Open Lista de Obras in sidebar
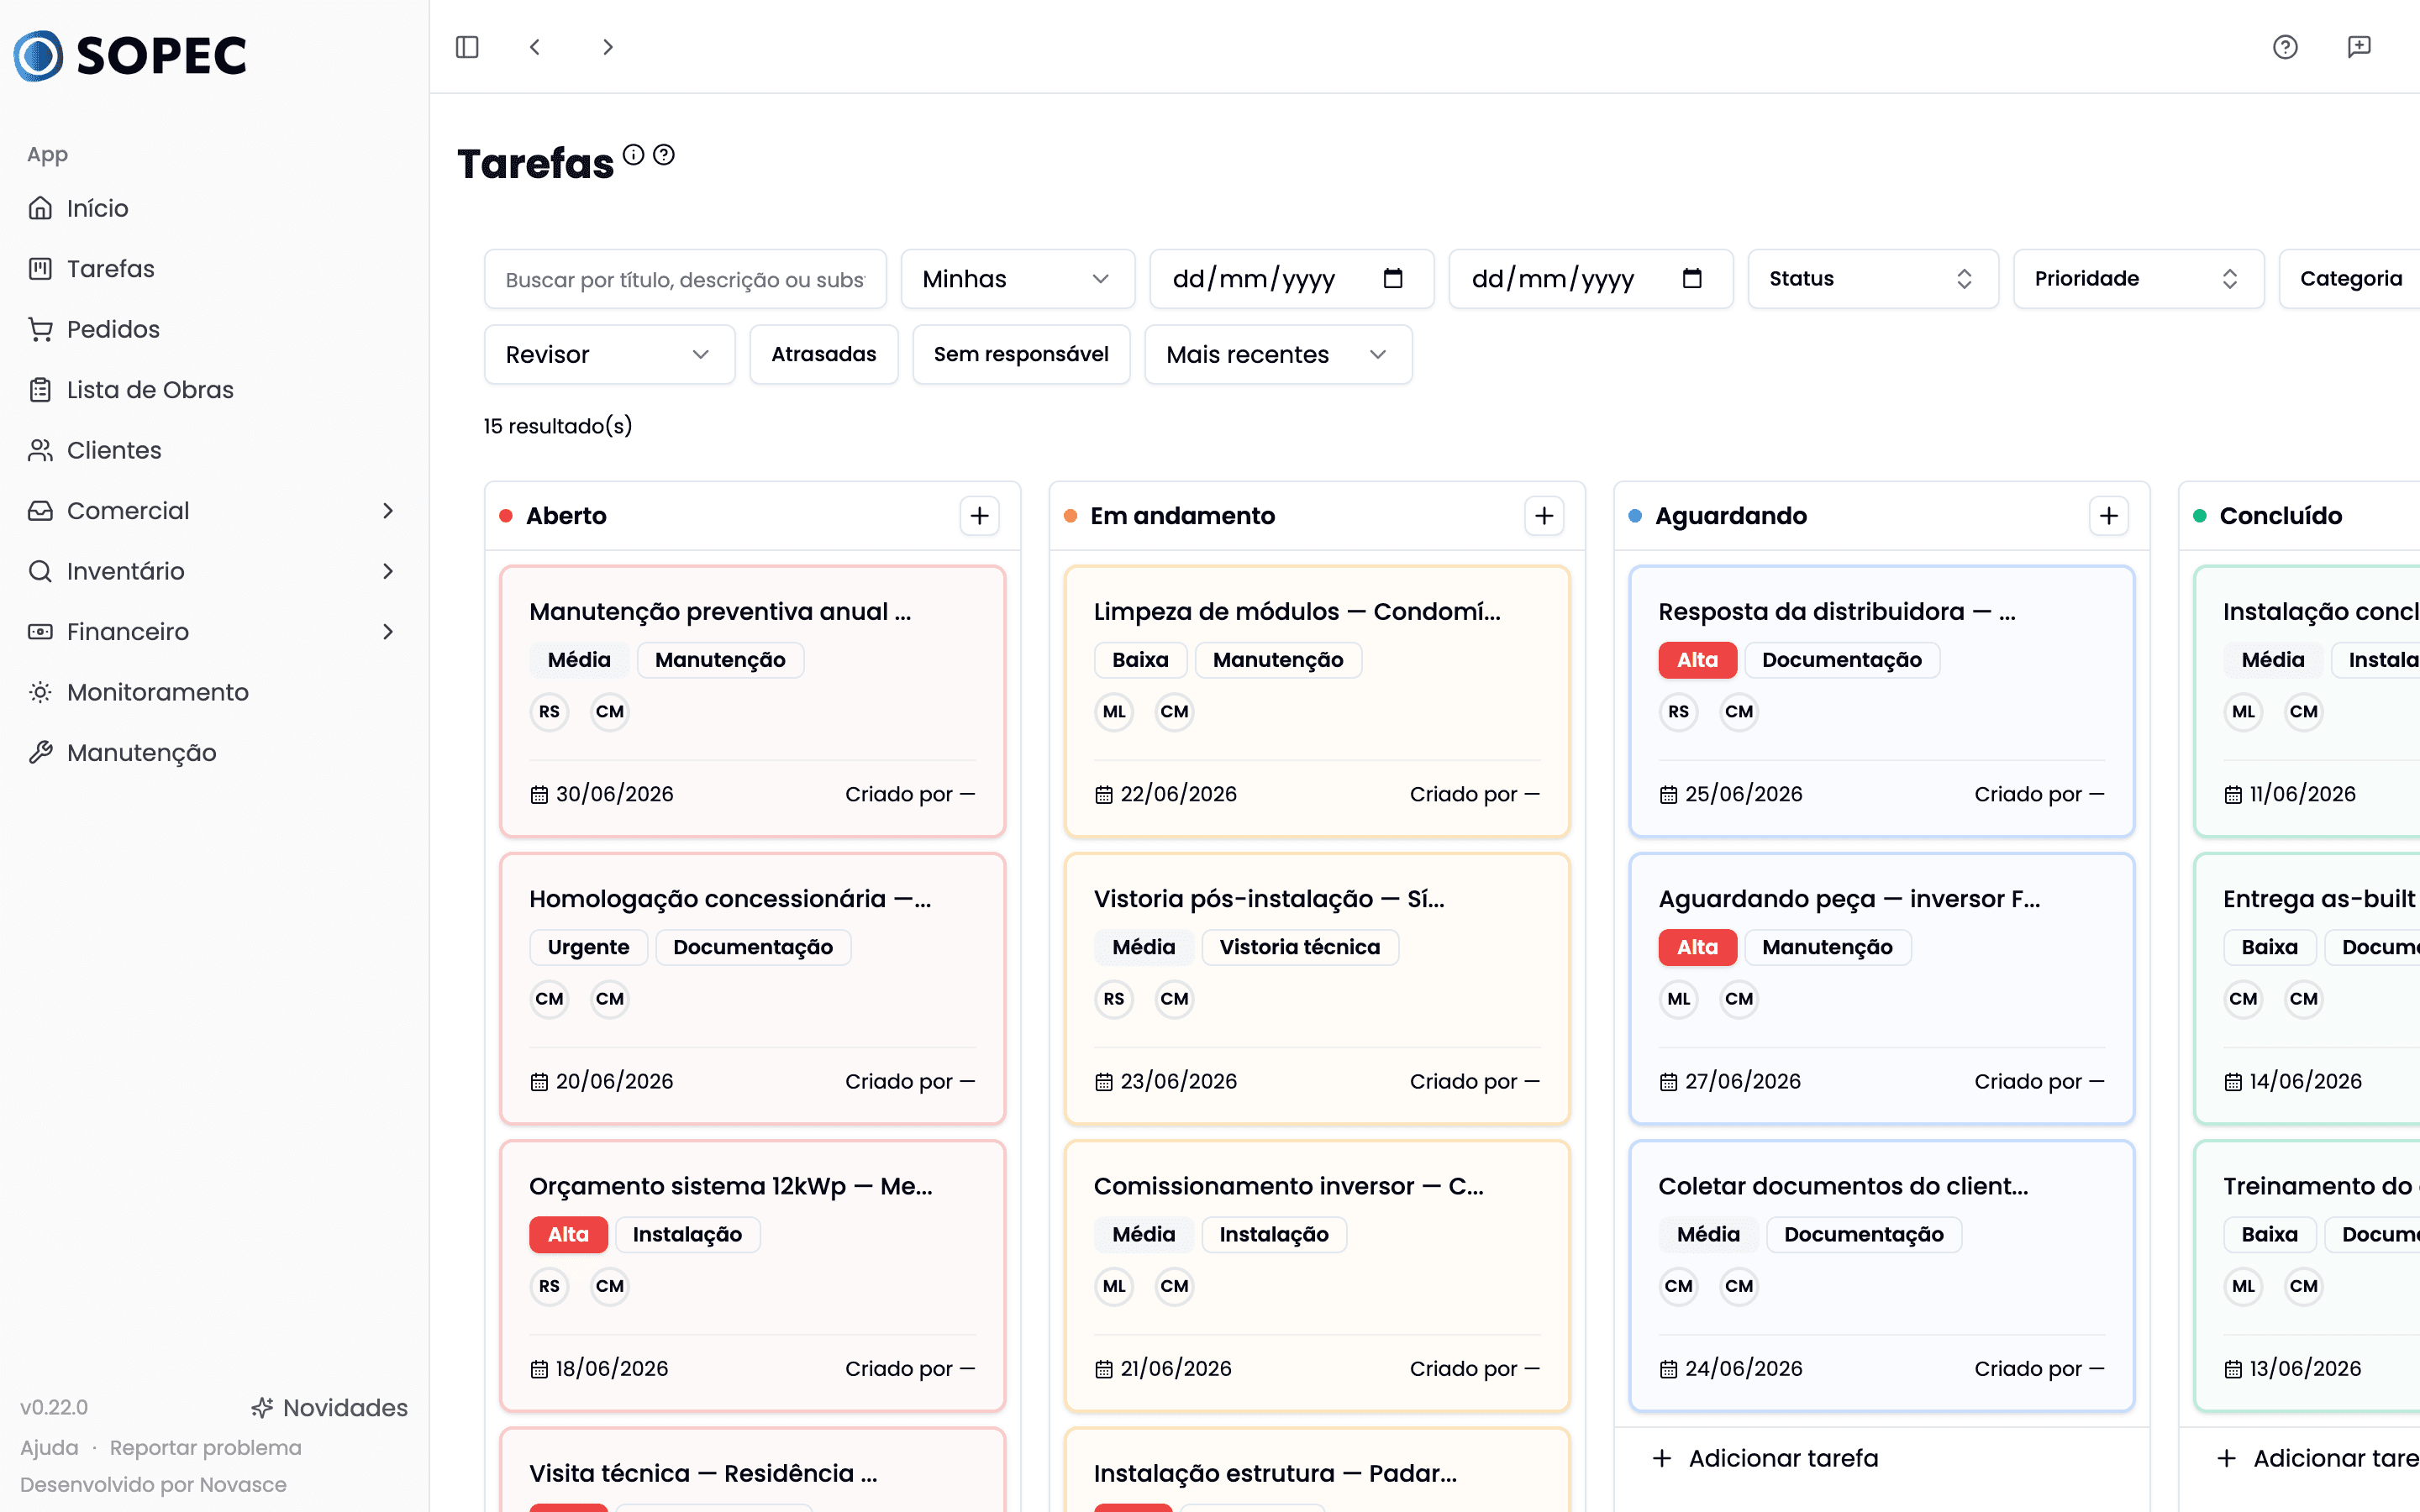Screen dimensions: 2420x1512 click(213, 390)
